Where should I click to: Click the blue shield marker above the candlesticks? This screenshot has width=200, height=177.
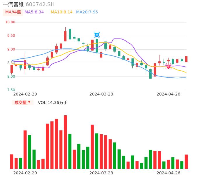pos(97,35)
